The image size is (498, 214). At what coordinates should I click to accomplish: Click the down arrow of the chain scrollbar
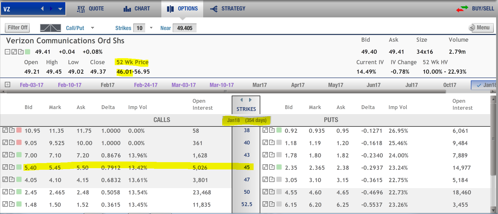[493, 210]
